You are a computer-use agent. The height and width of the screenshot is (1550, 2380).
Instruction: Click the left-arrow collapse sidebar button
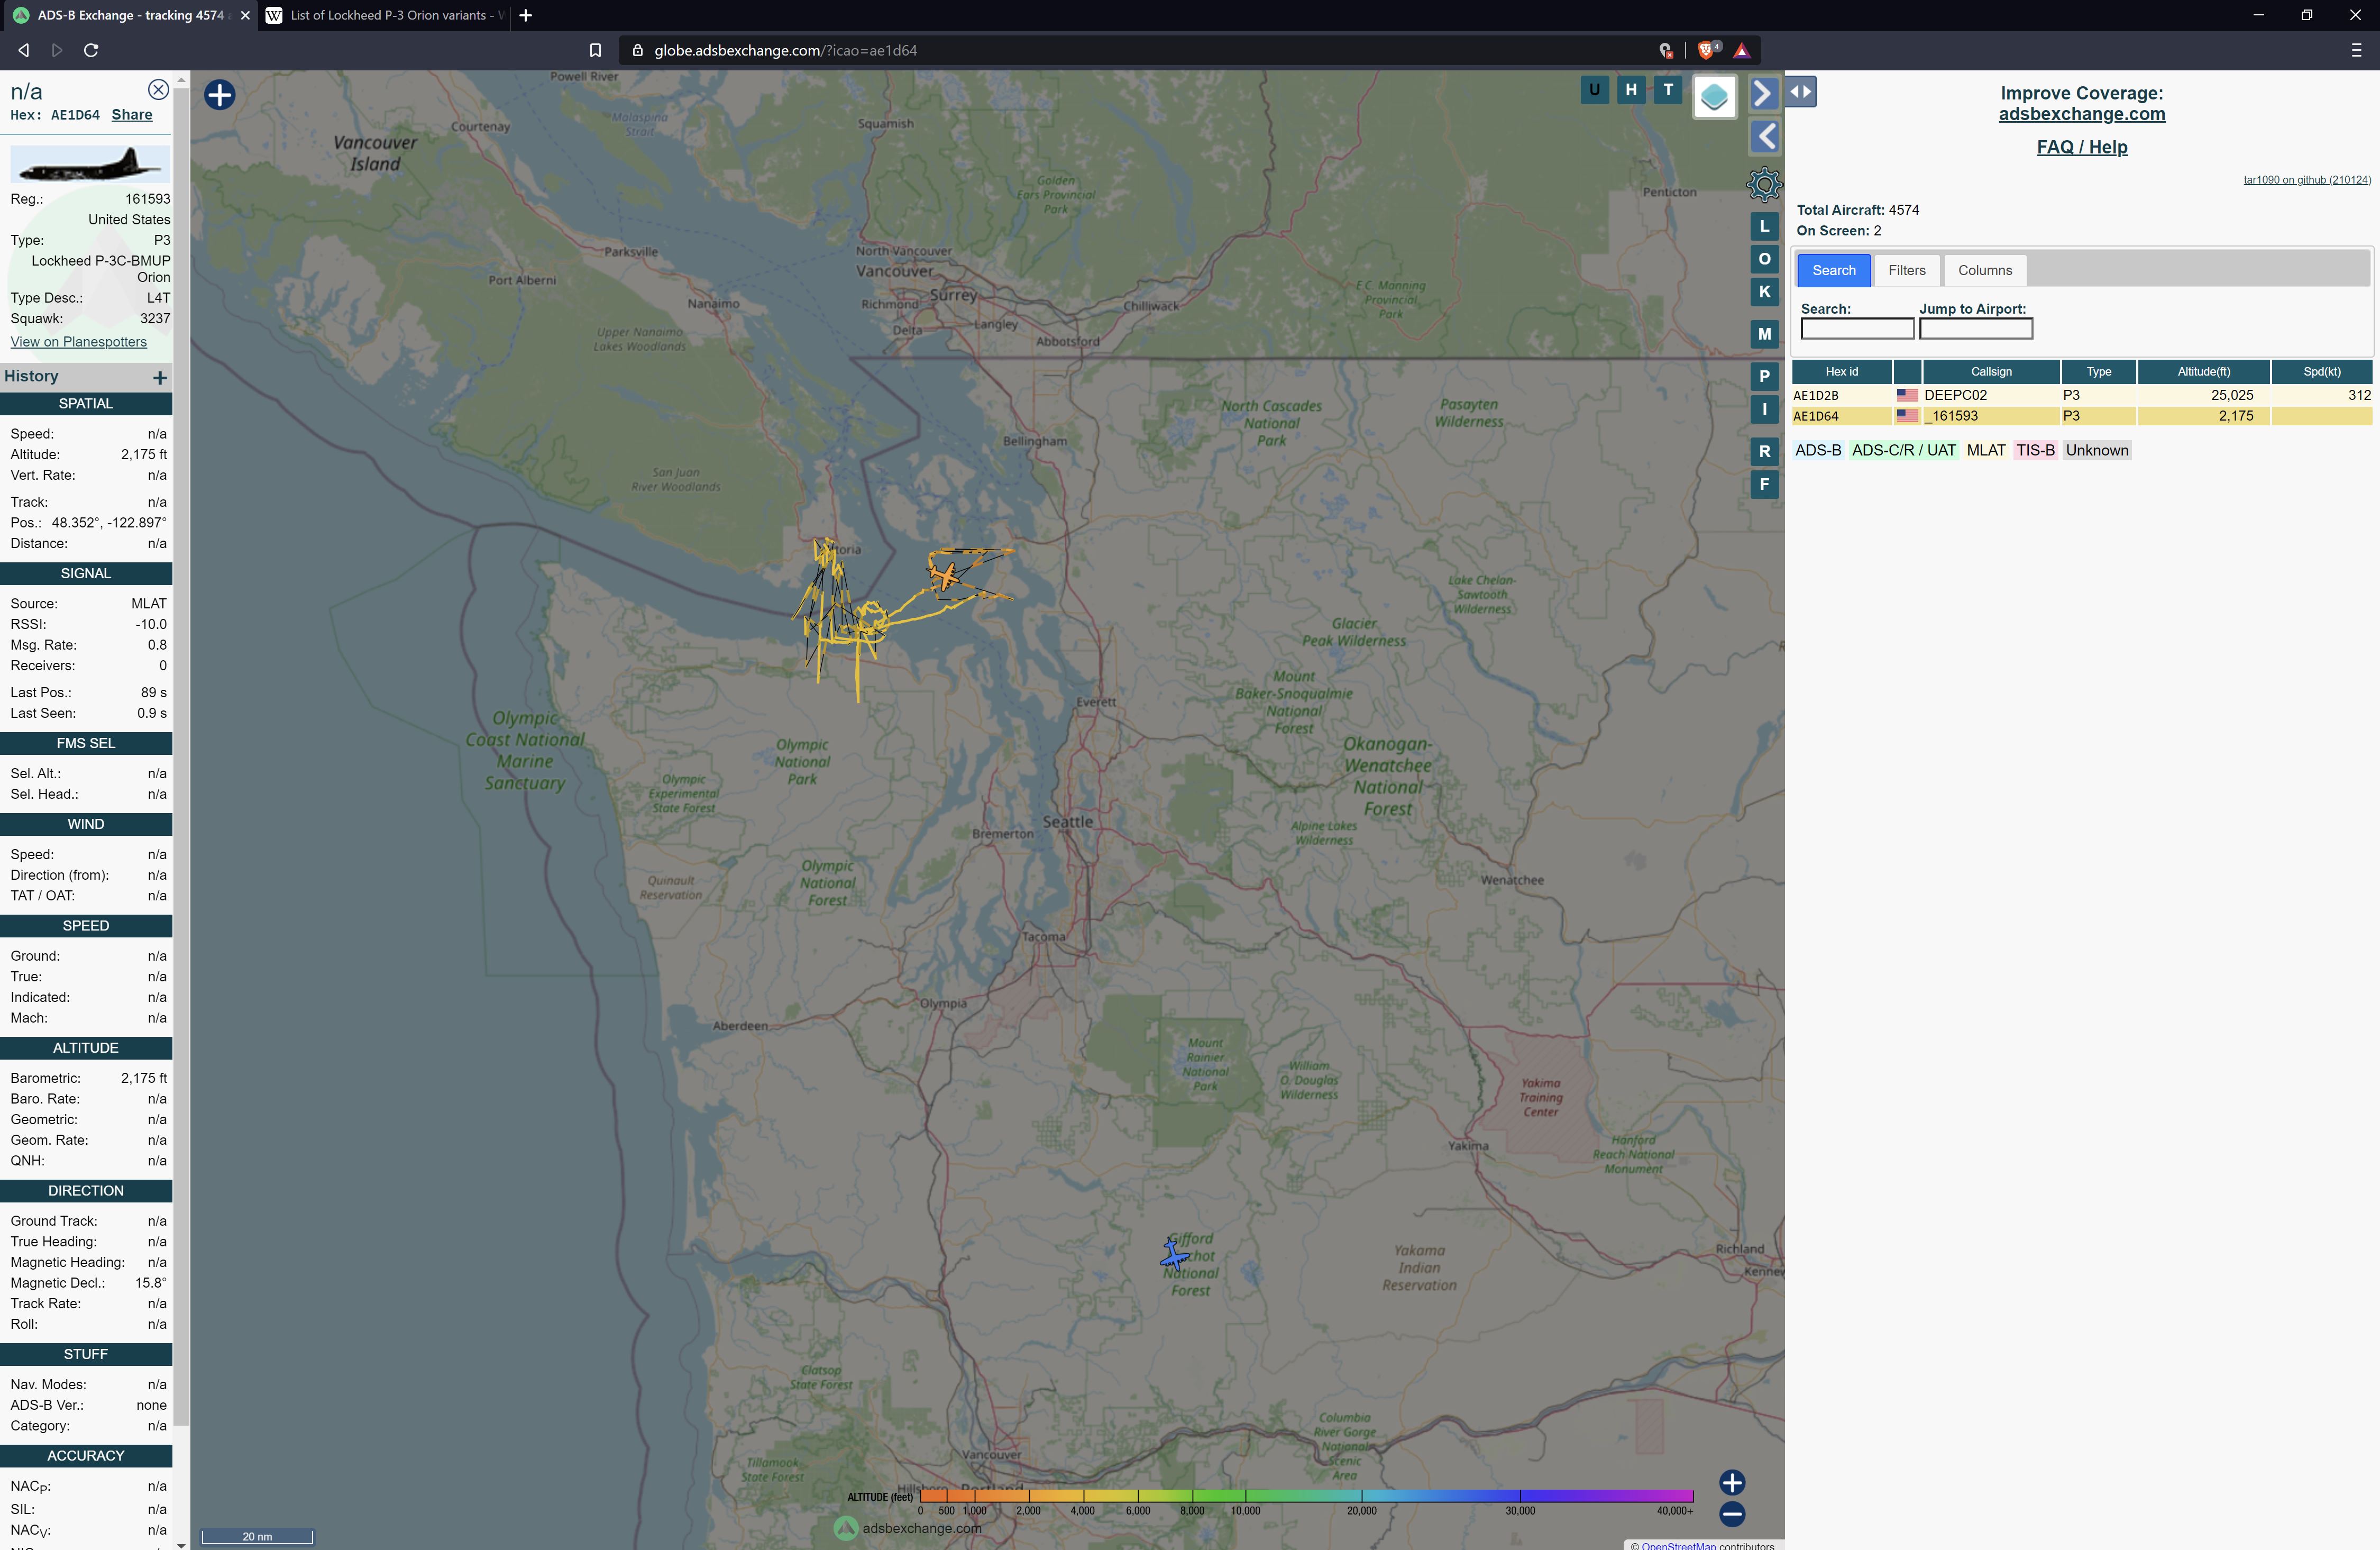pos(1765,137)
